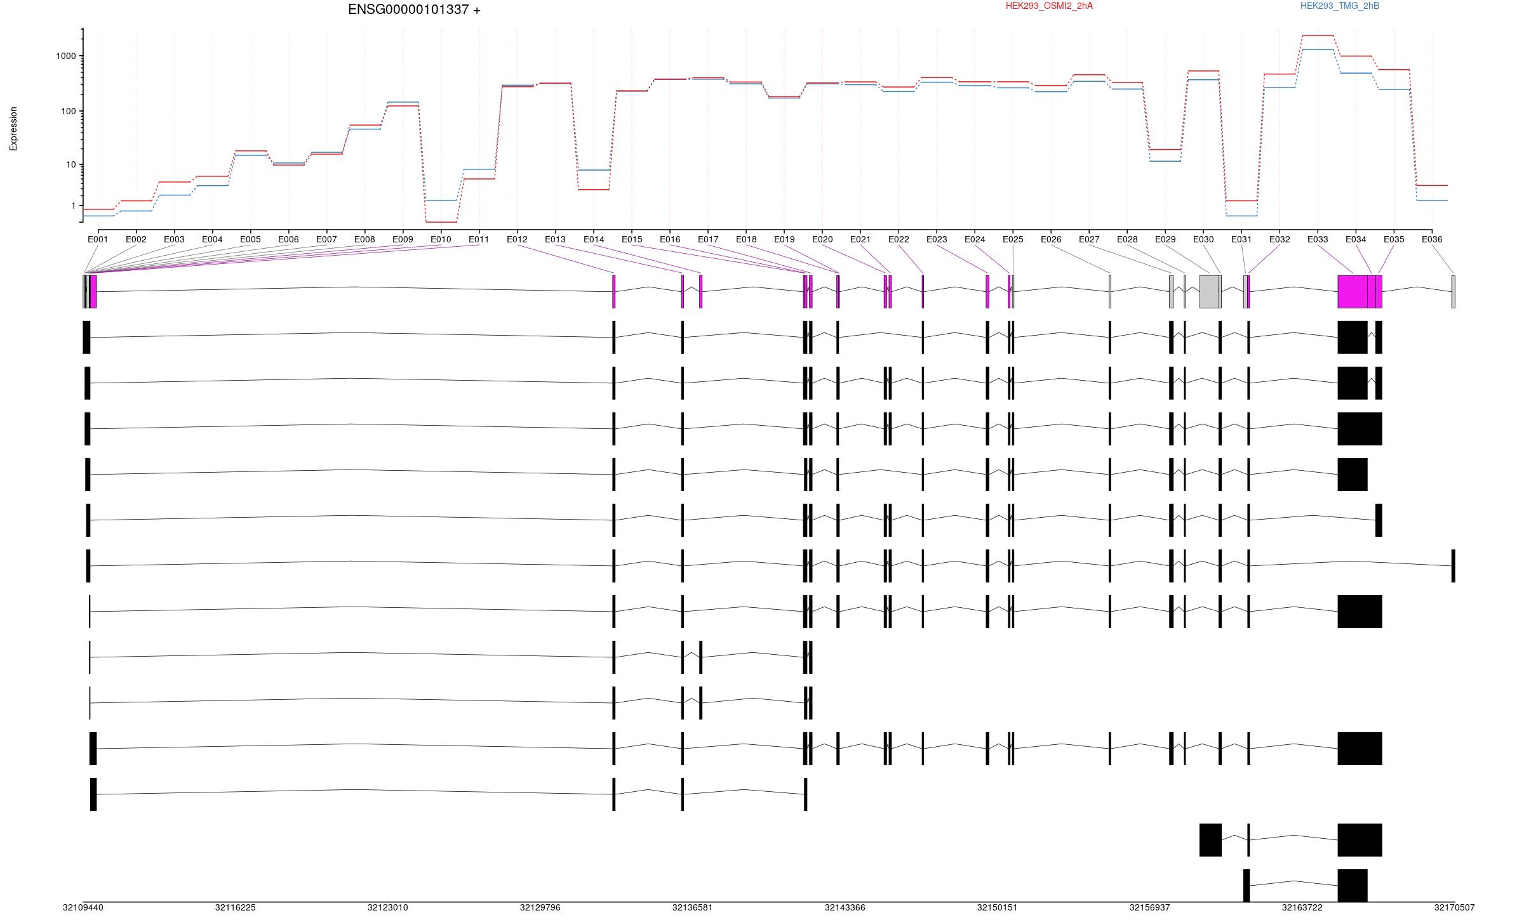Click genomic coordinate 32150151
1524x920 pixels.
997,908
